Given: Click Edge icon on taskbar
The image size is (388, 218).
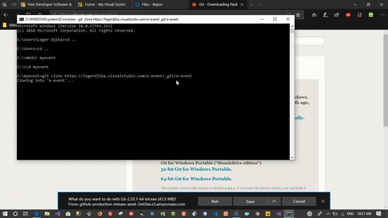Looking at the screenshot, I should pos(36,214).
